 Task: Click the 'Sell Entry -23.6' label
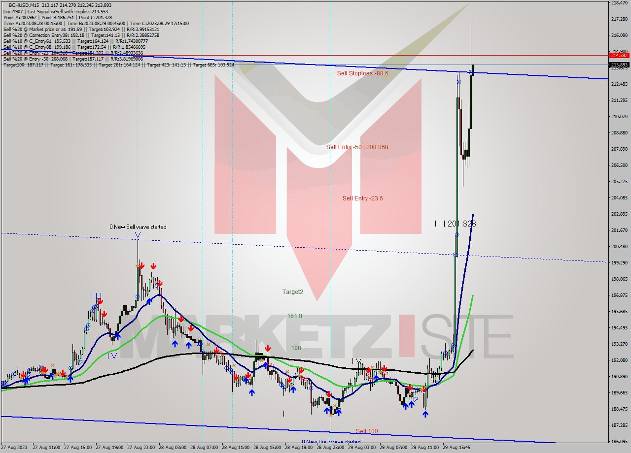click(362, 198)
